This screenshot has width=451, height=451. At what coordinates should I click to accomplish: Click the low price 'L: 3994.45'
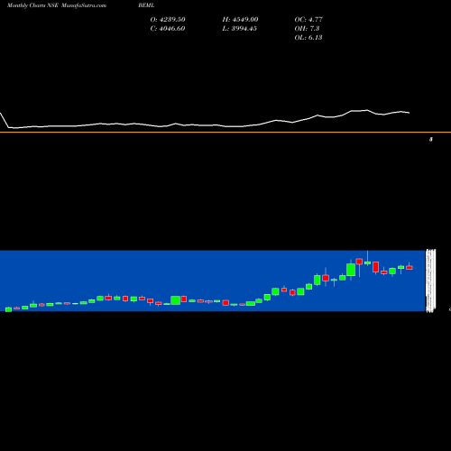240,29
